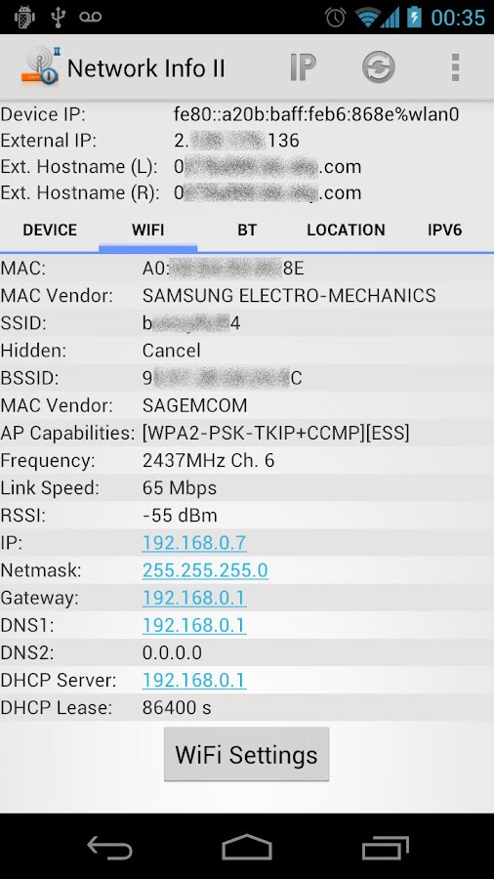Tap the DNS1 address link
This screenshot has height=879, width=494.
coord(193,625)
